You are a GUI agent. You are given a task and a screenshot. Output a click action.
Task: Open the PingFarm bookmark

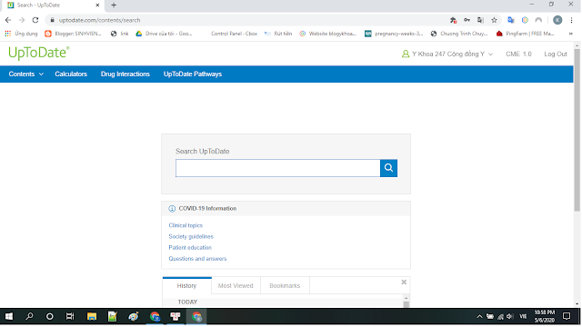[x=526, y=34]
